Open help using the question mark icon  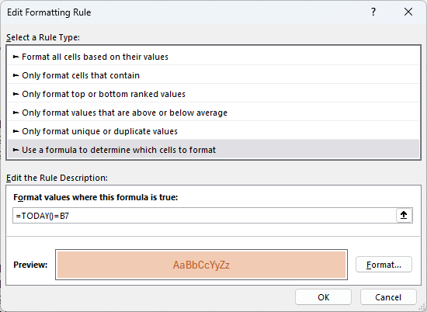coord(373,12)
